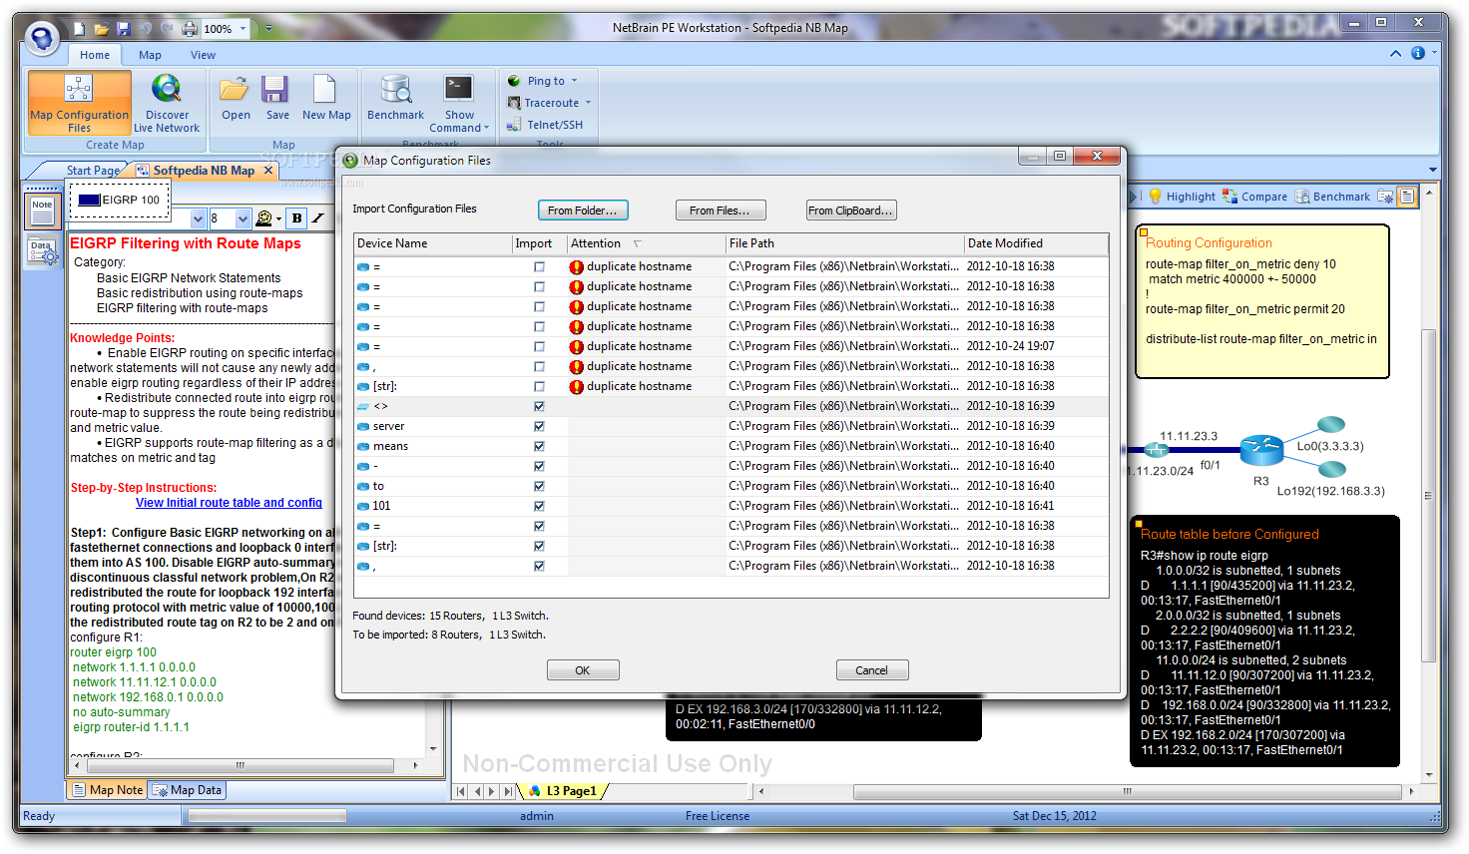Open the Start Page tab
This screenshot has height=854, width=1469.
tap(93, 171)
